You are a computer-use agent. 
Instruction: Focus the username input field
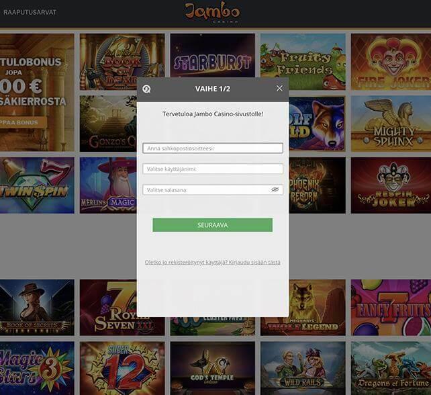point(212,169)
